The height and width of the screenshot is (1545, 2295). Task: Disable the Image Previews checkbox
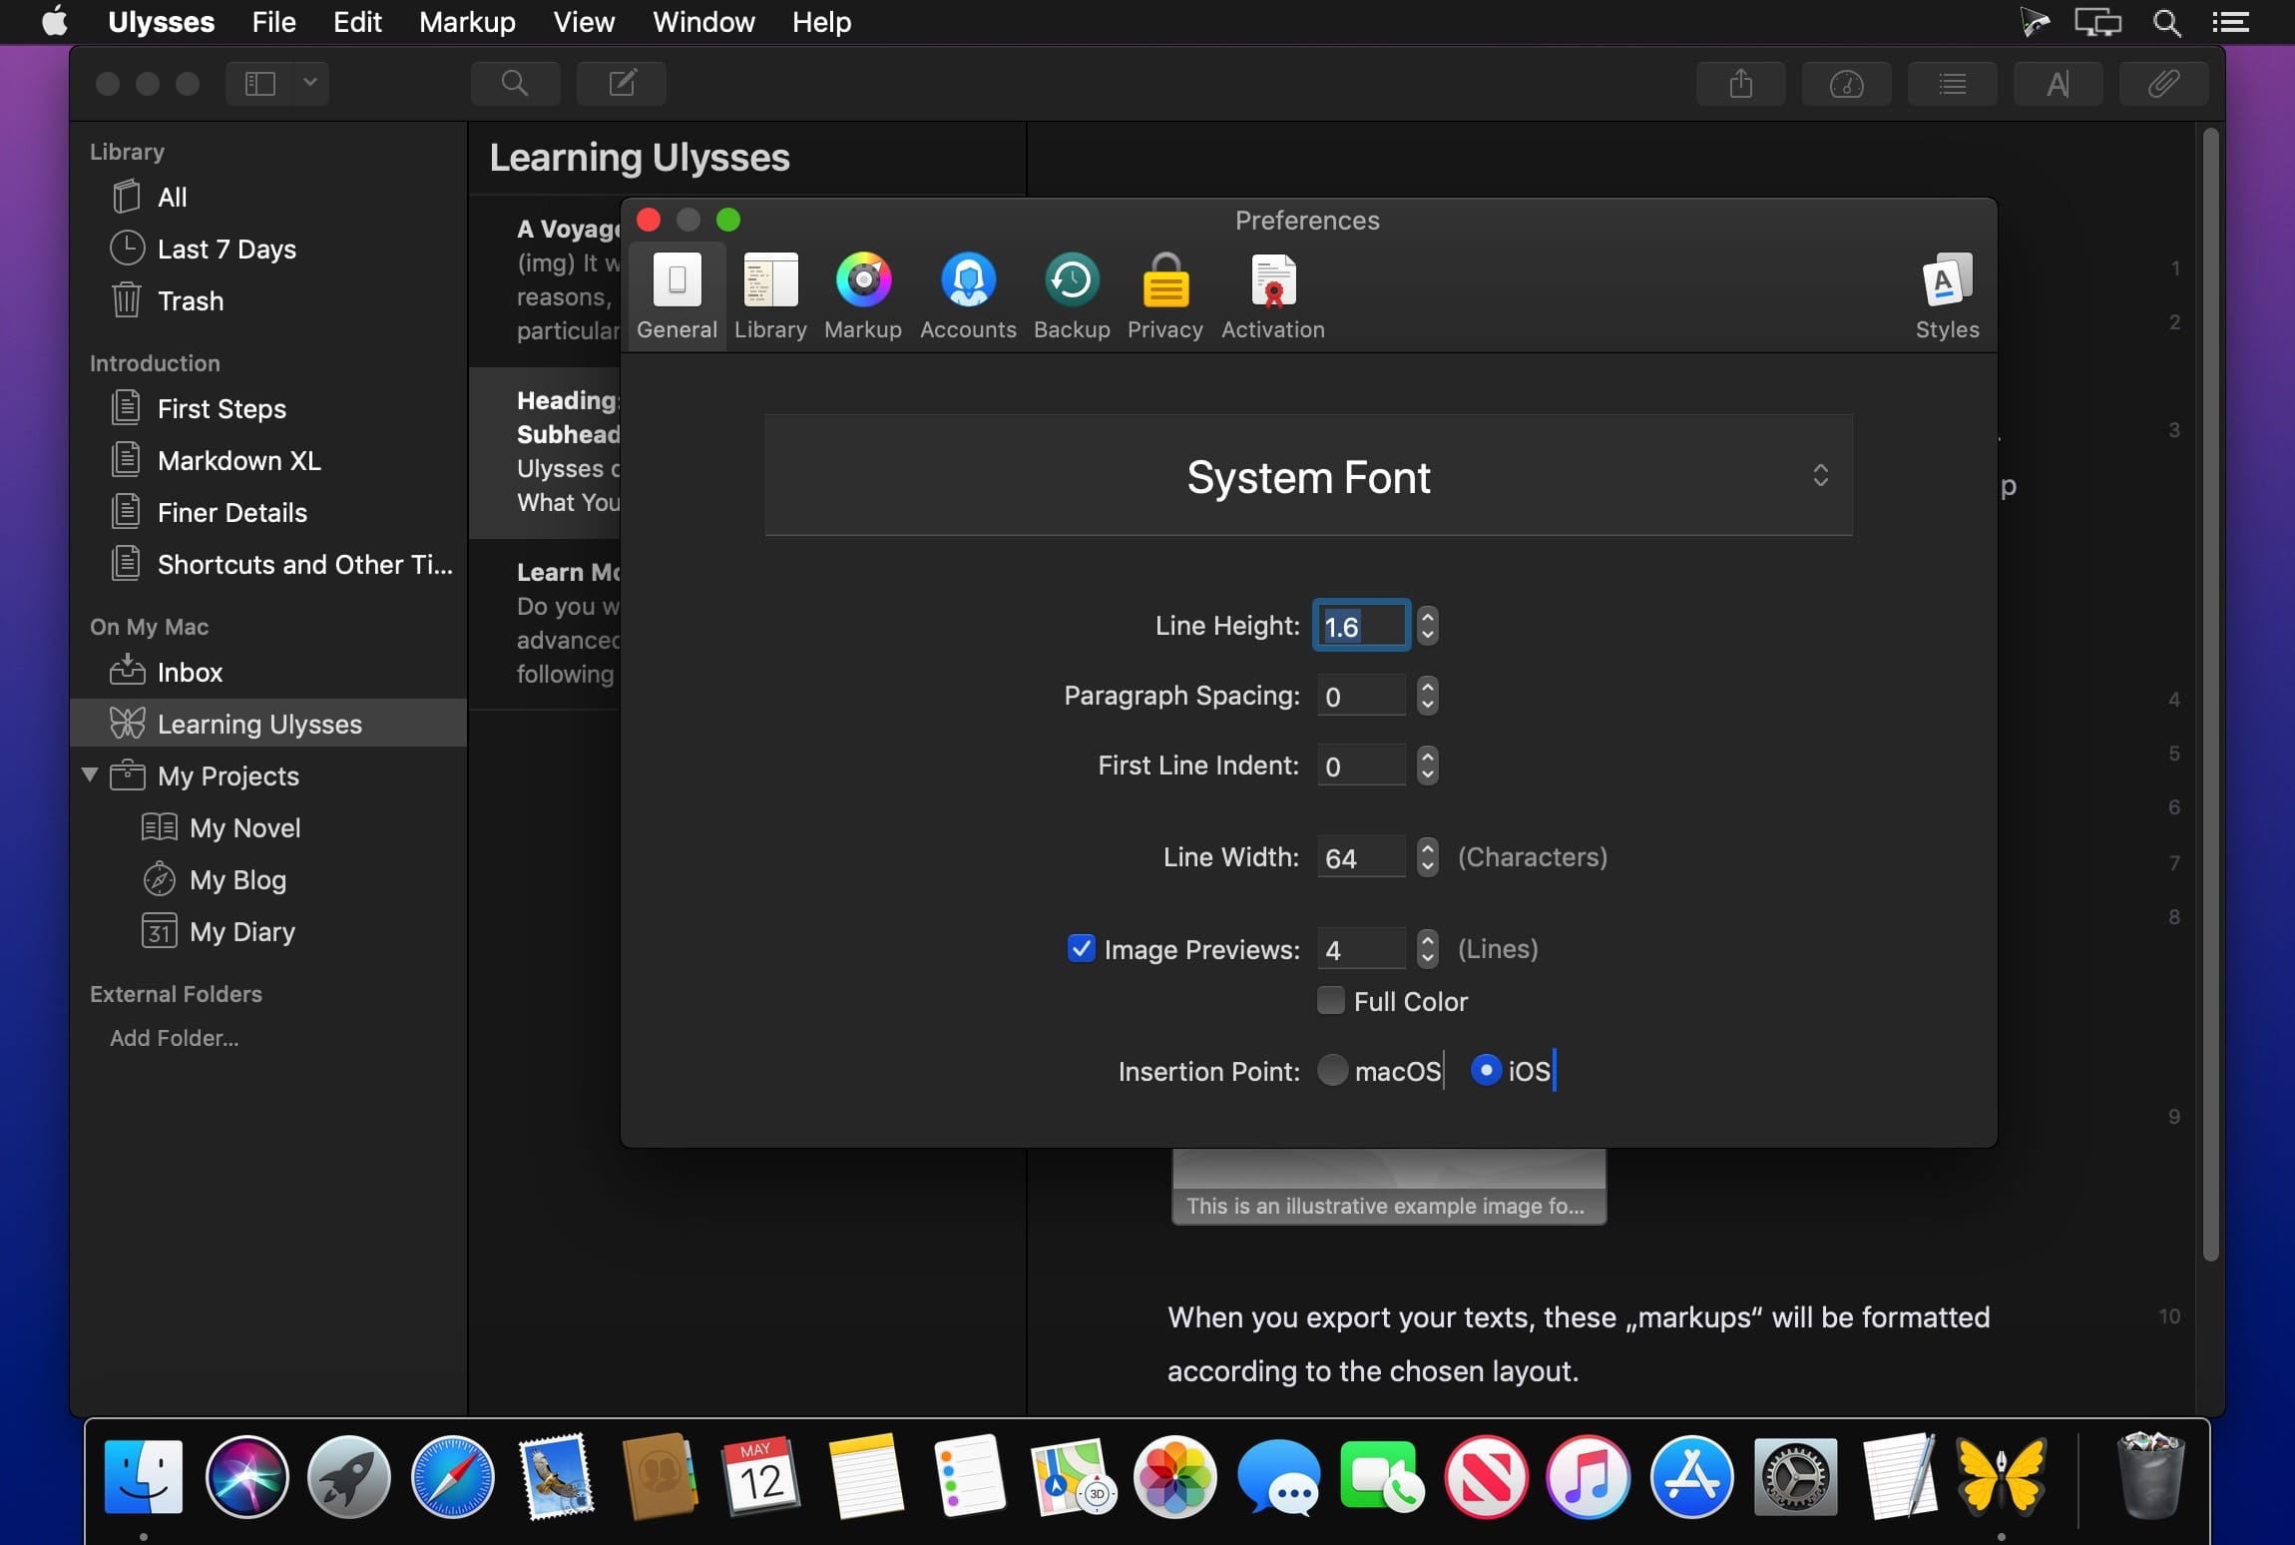click(x=1081, y=948)
